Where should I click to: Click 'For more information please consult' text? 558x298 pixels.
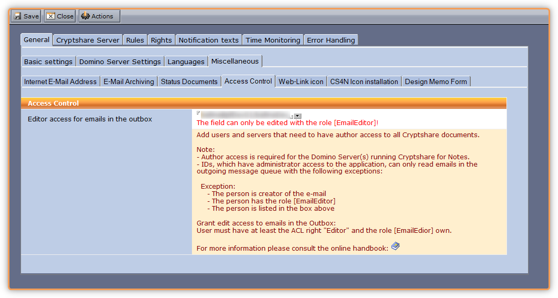[292, 248]
